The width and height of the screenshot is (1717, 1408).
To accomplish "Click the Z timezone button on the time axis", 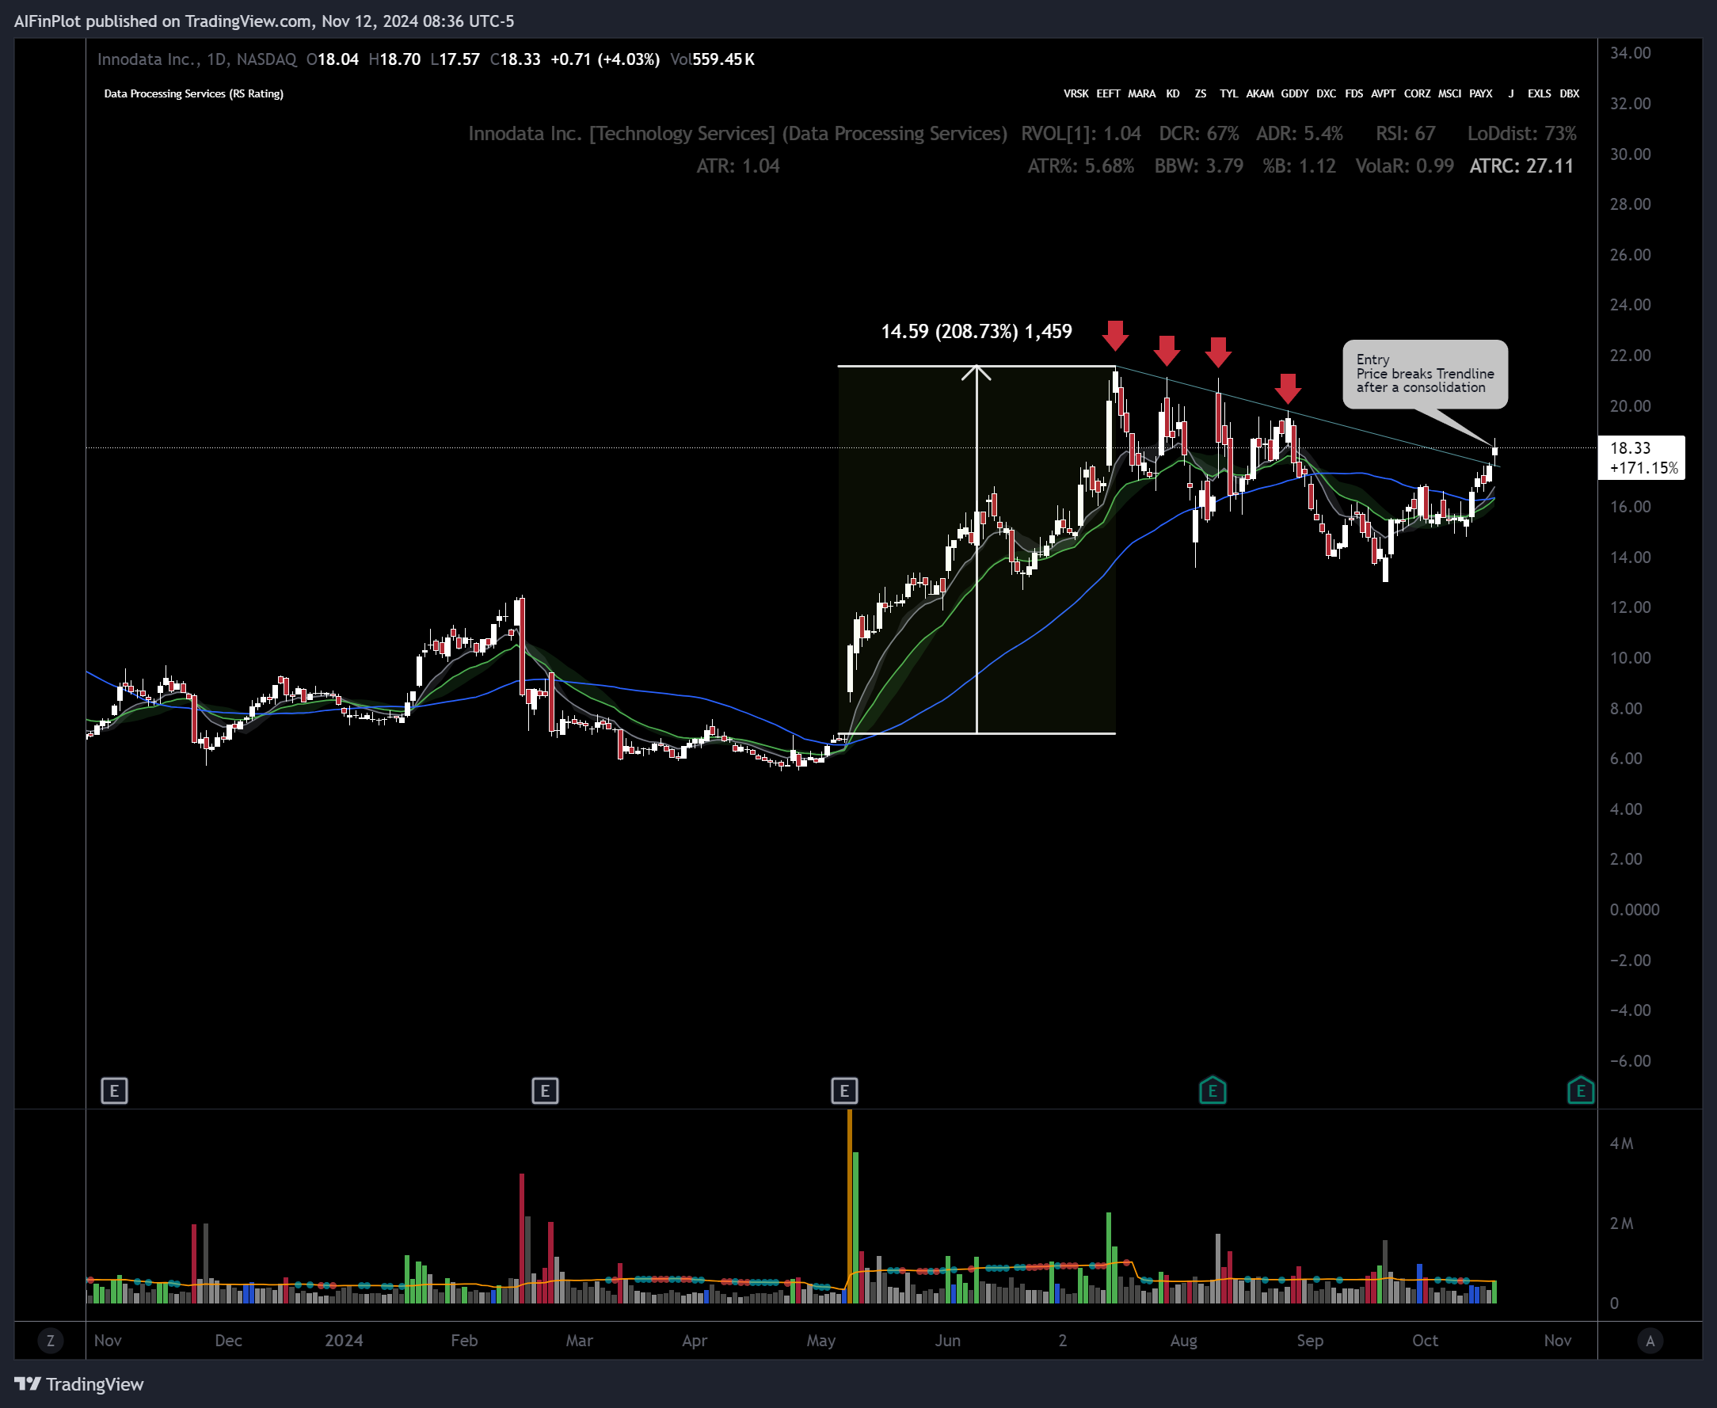I will pyautogui.click(x=50, y=1341).
